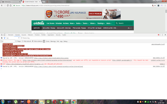Close the DevTools panel

165,35
